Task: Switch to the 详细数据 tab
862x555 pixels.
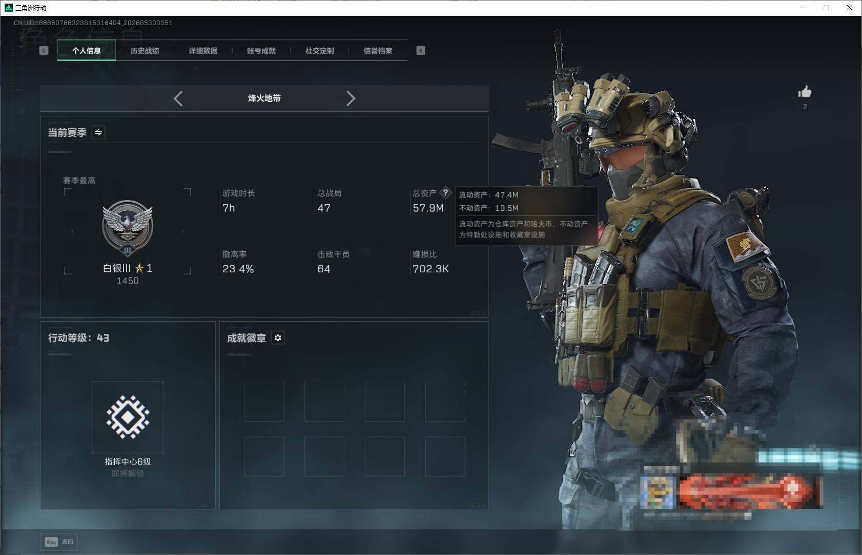Action: point(203,50)
